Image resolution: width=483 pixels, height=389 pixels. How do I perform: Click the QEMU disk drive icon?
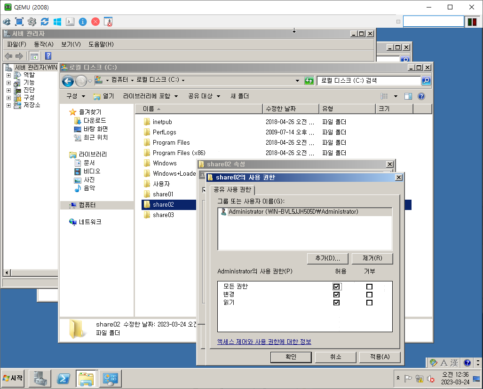pyautogui.click(x=70, y=22)
